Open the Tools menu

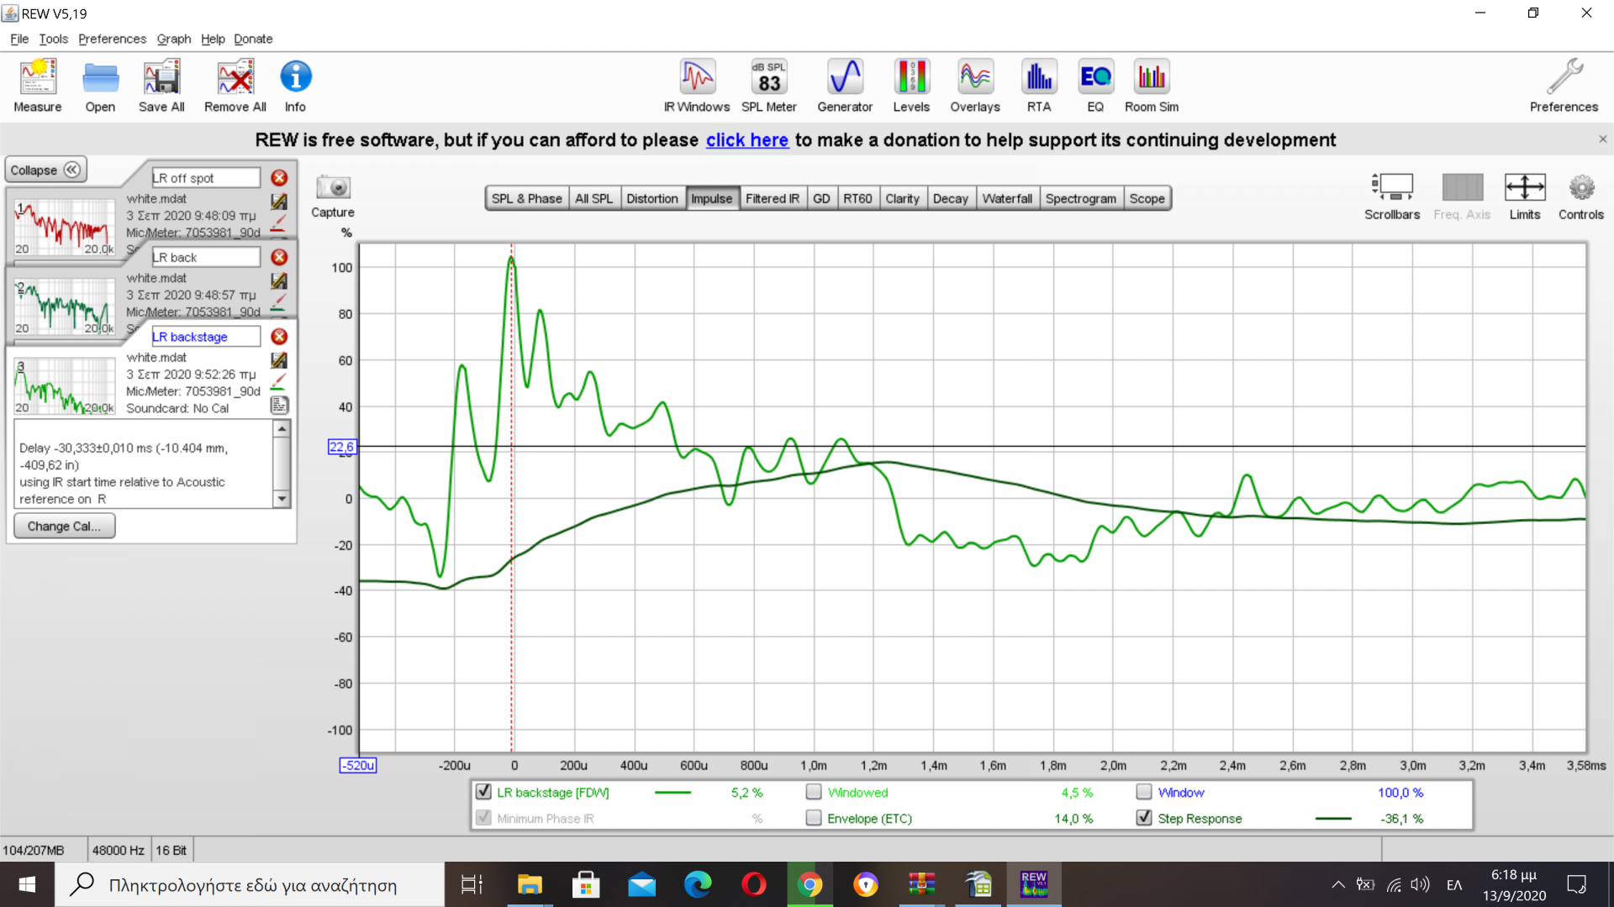coord(53,39)
